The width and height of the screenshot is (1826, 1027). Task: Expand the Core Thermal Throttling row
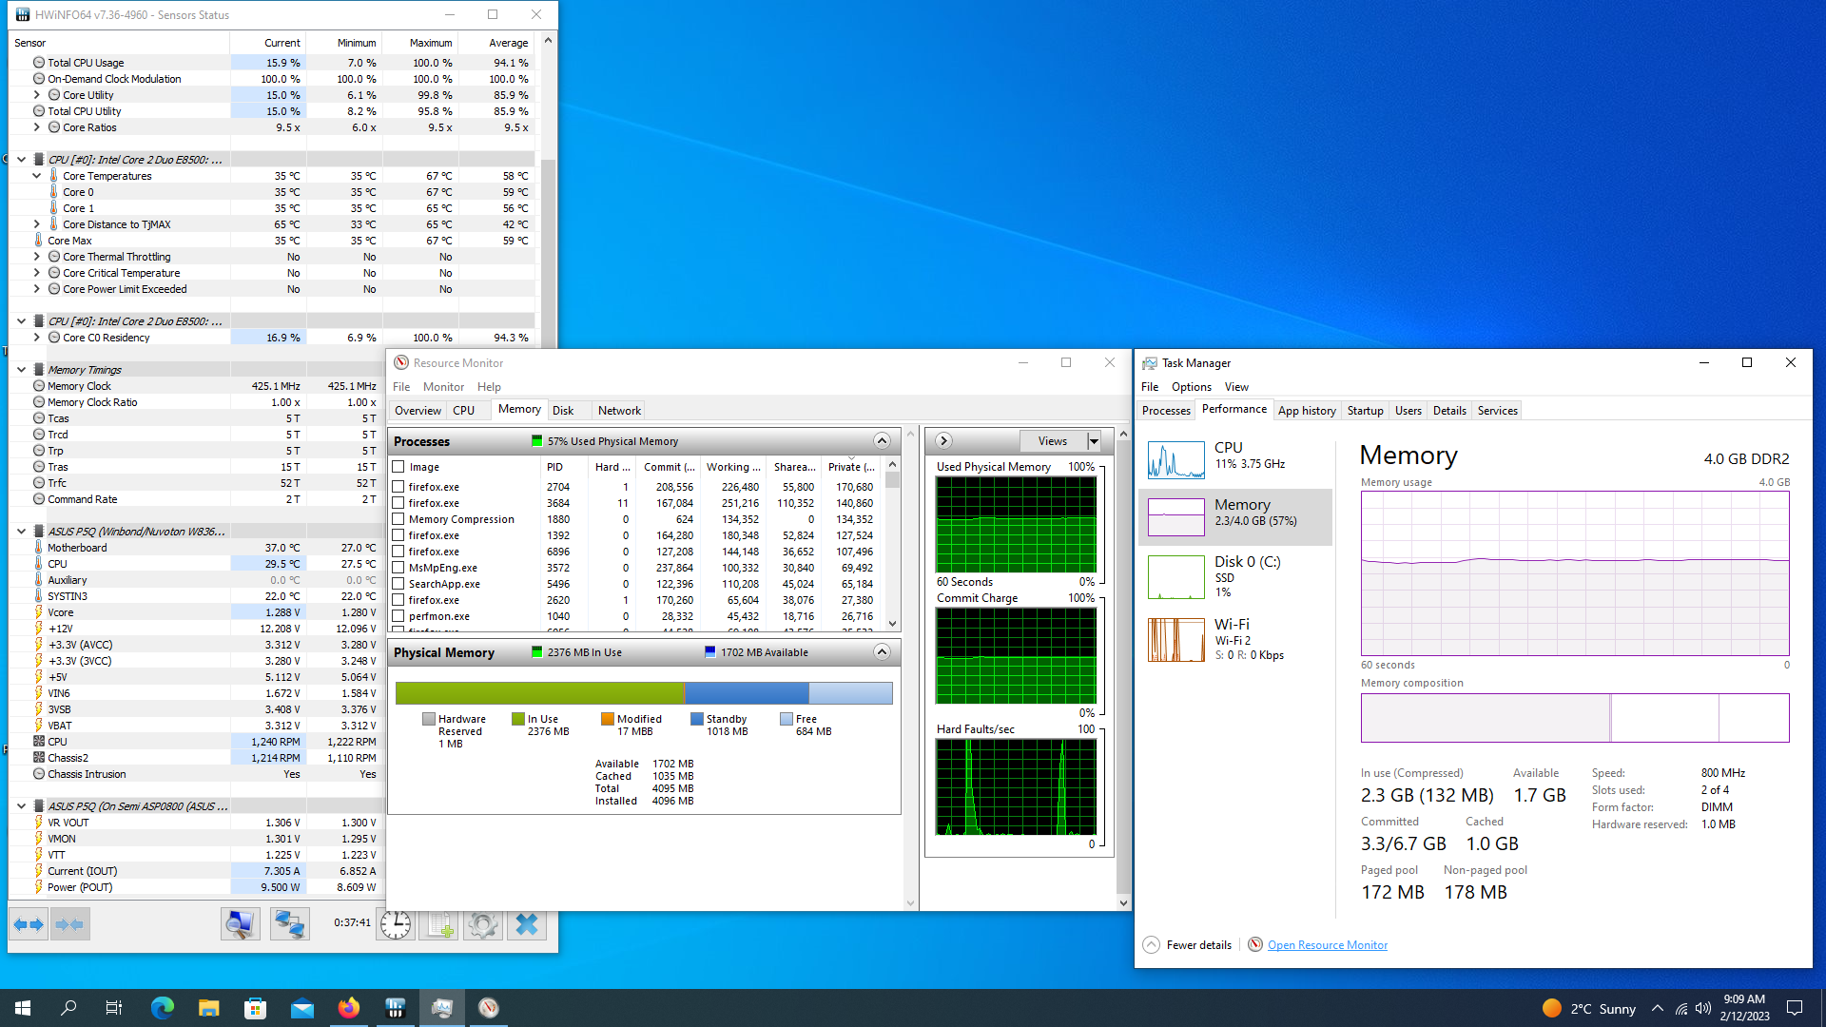pos(37,257)
